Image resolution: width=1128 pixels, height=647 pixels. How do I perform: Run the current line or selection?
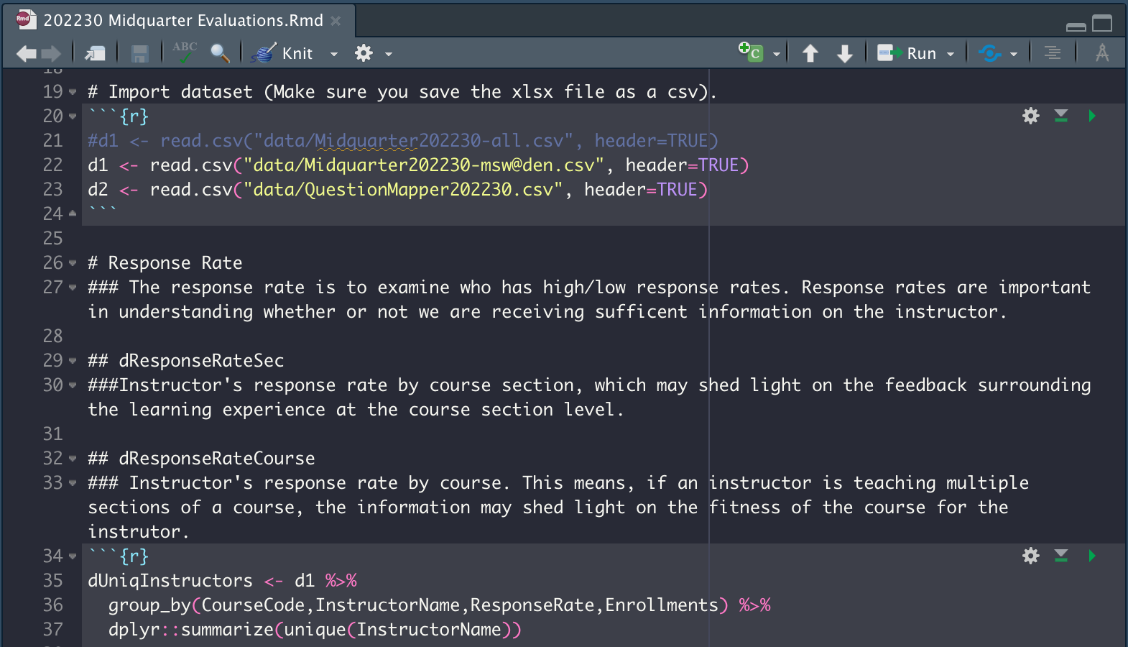[907, 53]
